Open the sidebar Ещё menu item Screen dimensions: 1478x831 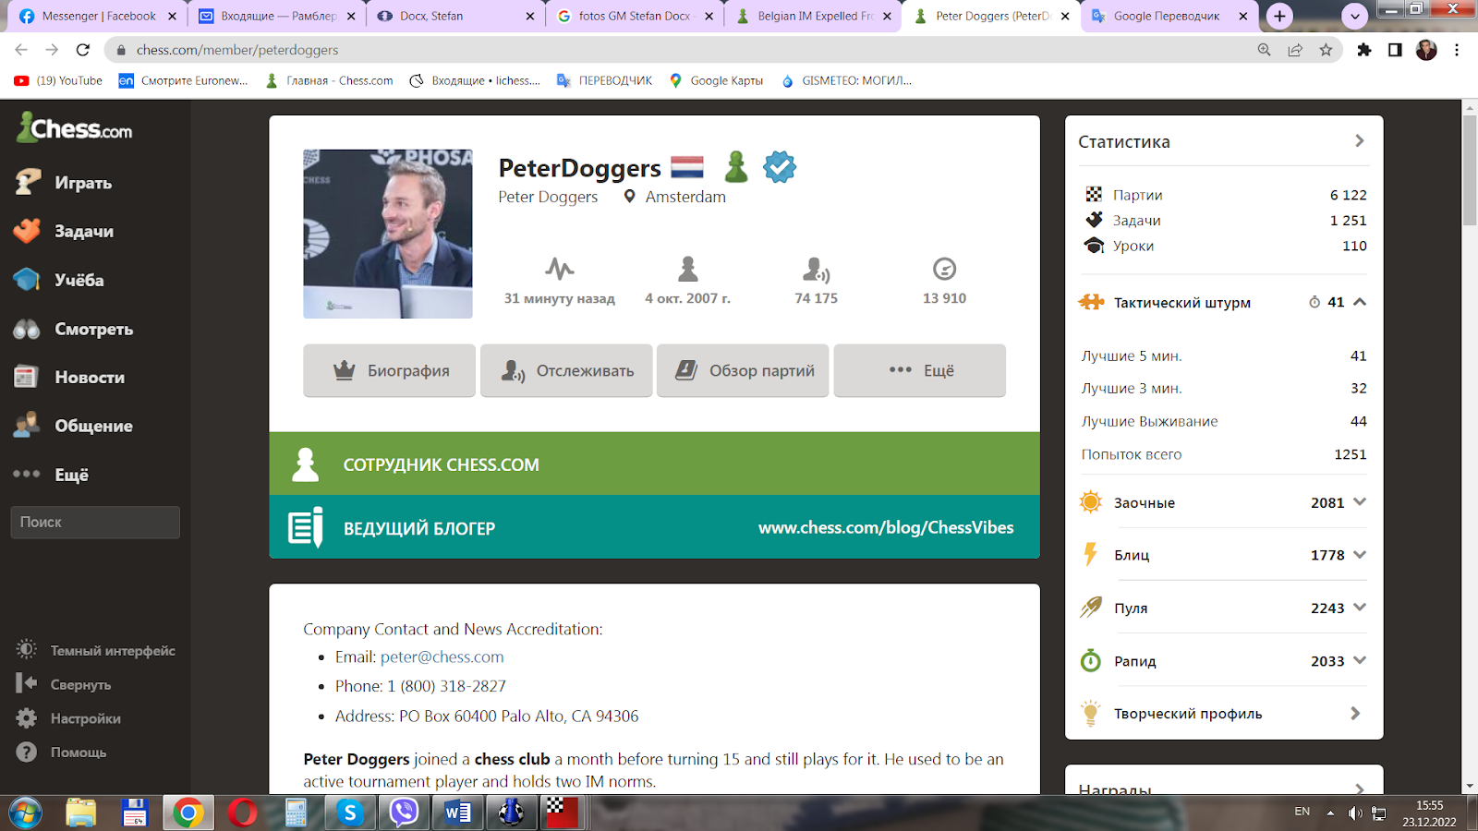point(95,475)
